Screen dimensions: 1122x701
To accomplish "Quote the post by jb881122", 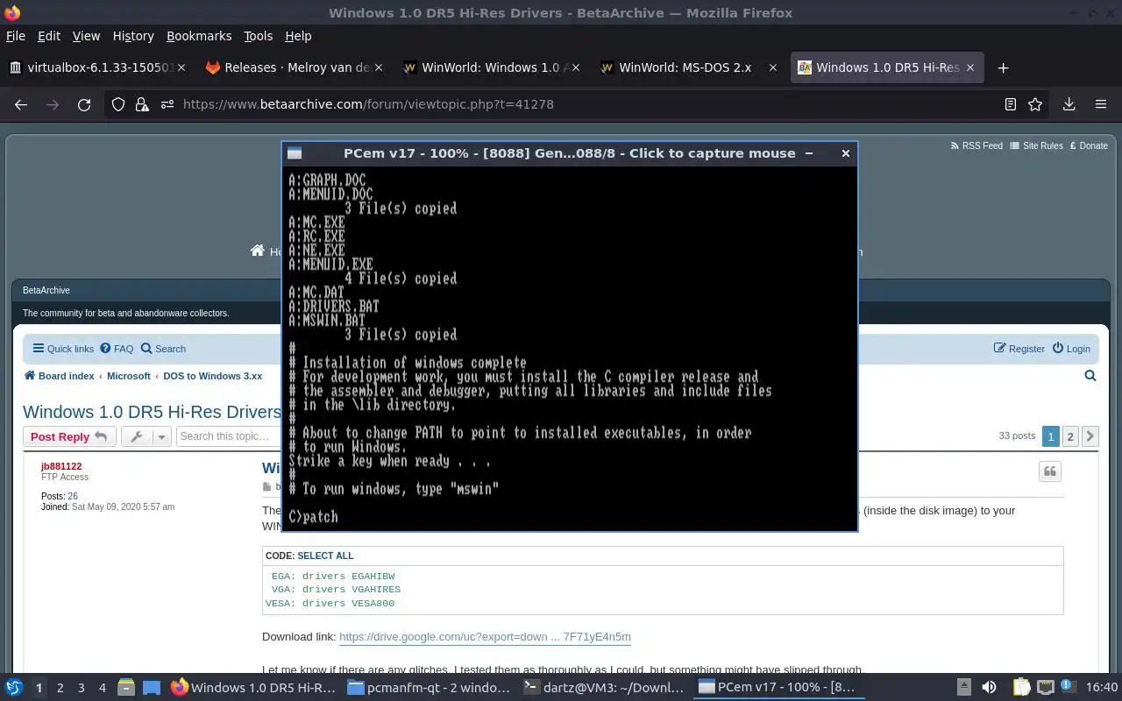I will click(x=1050, y=471).
